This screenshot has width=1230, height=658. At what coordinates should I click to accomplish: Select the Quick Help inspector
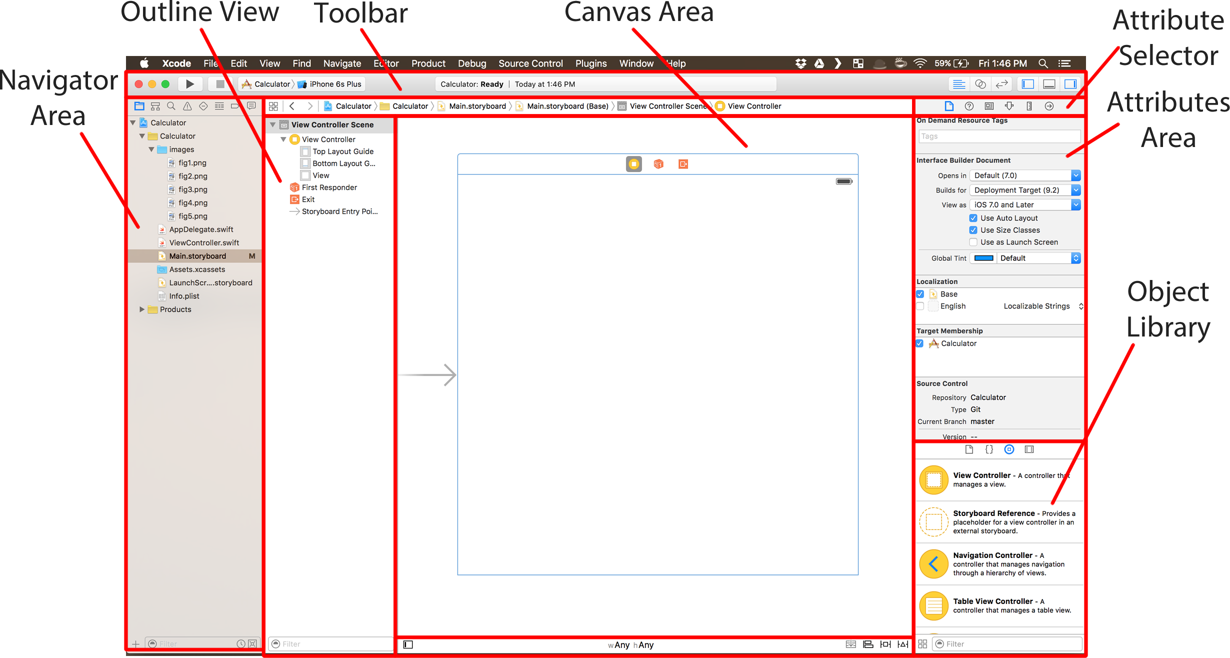(x=969, y=106)
